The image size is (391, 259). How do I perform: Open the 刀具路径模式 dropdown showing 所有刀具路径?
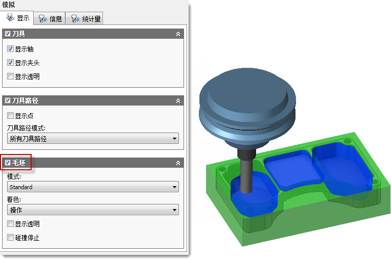(93, 138)
